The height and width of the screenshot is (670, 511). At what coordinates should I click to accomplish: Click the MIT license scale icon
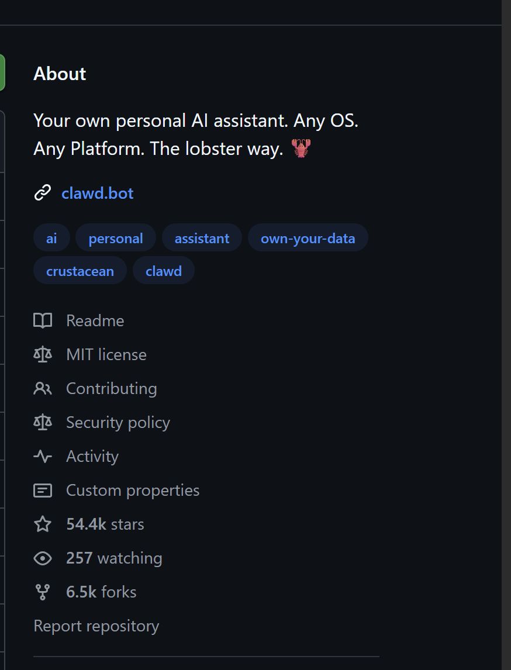[43, 354]
